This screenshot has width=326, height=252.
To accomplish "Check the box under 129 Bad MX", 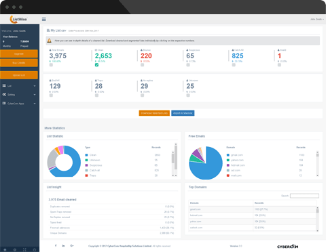I will (x=51, y=96).
